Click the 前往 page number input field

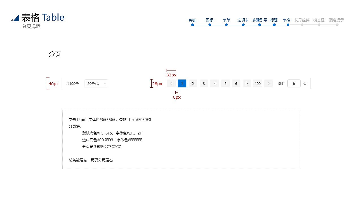coord(294,83)
